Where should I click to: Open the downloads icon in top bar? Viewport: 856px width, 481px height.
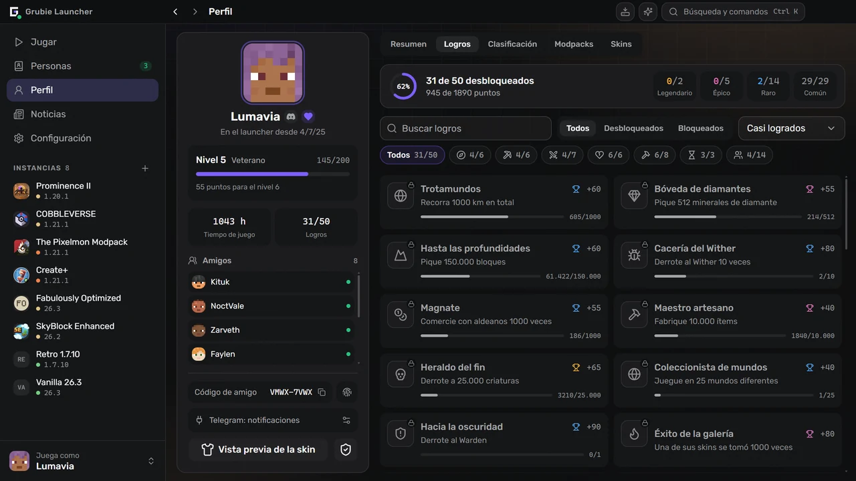click(625, 11)
